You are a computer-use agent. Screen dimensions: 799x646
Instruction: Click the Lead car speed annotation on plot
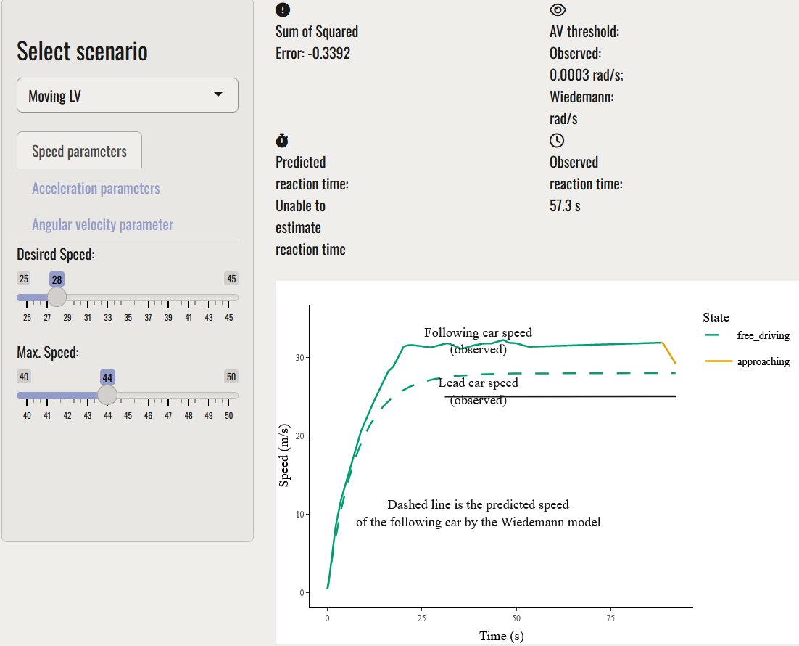click(478, 383)
